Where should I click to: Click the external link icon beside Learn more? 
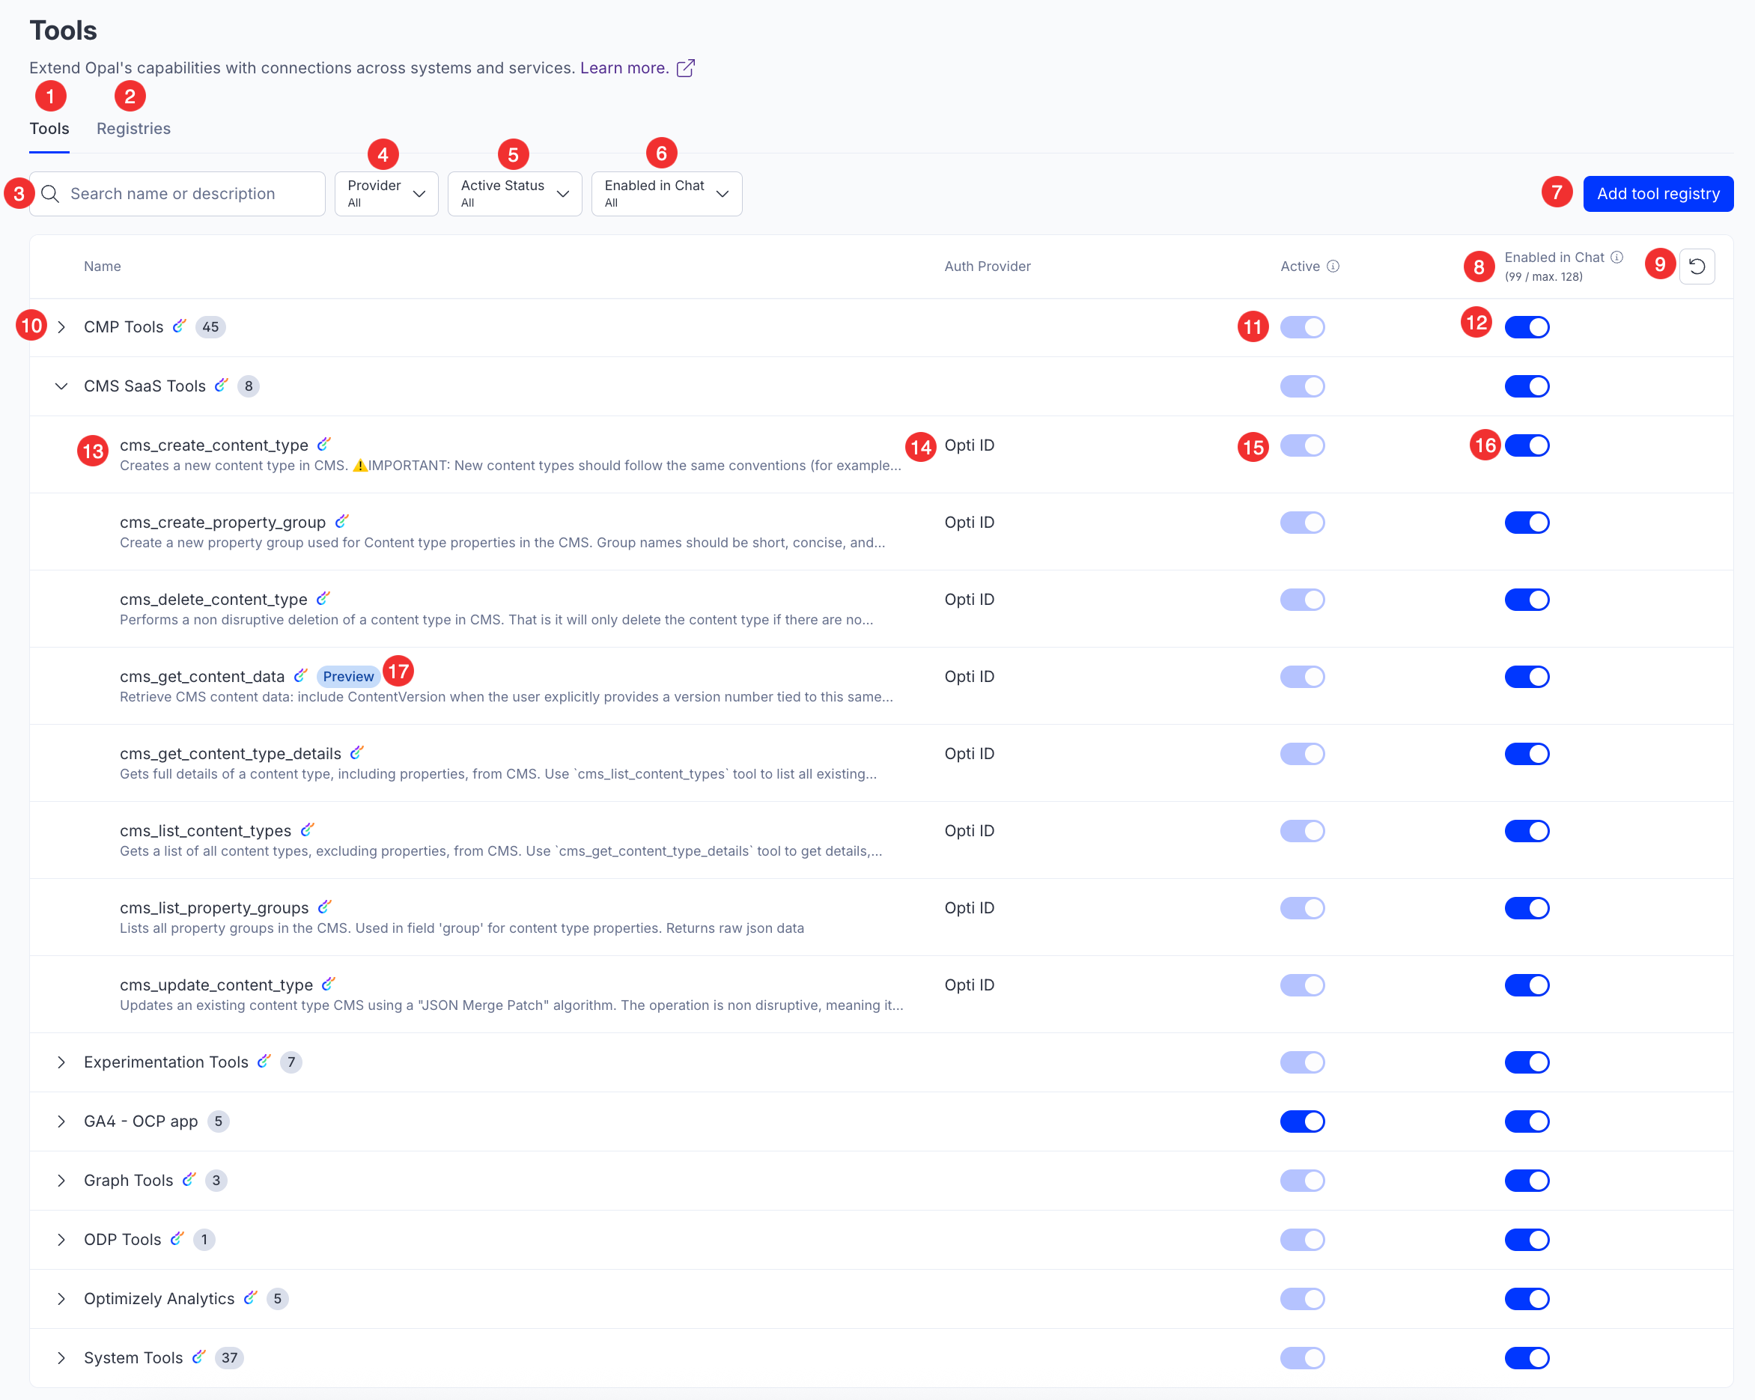(x=685, y=67)
